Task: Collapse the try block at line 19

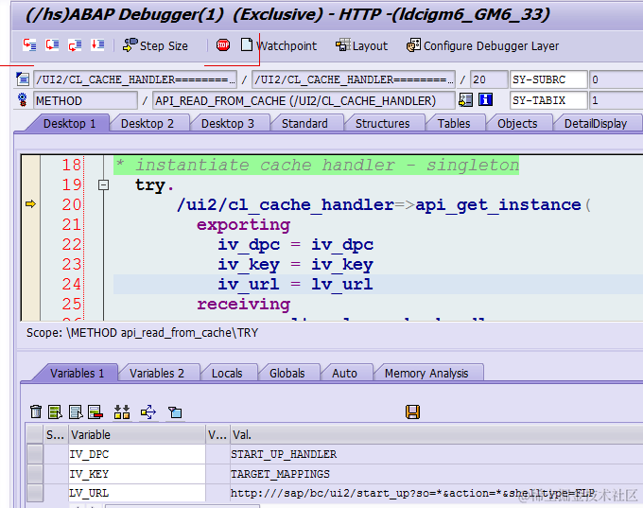Action: tap(103, 185)
